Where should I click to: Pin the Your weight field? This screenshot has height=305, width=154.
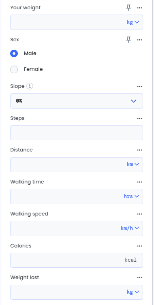(x=128, y=8)
